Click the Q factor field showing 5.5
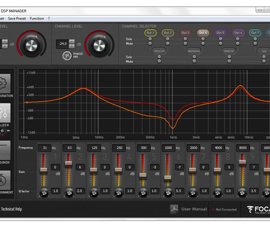Viewport: 270px width, 227px height. [179, 191]
